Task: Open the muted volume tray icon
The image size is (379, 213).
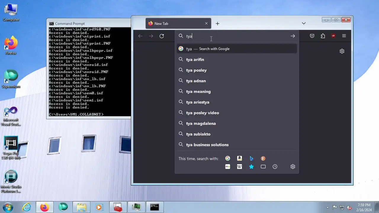Action: pyautogui.click(x=349, y=207)
